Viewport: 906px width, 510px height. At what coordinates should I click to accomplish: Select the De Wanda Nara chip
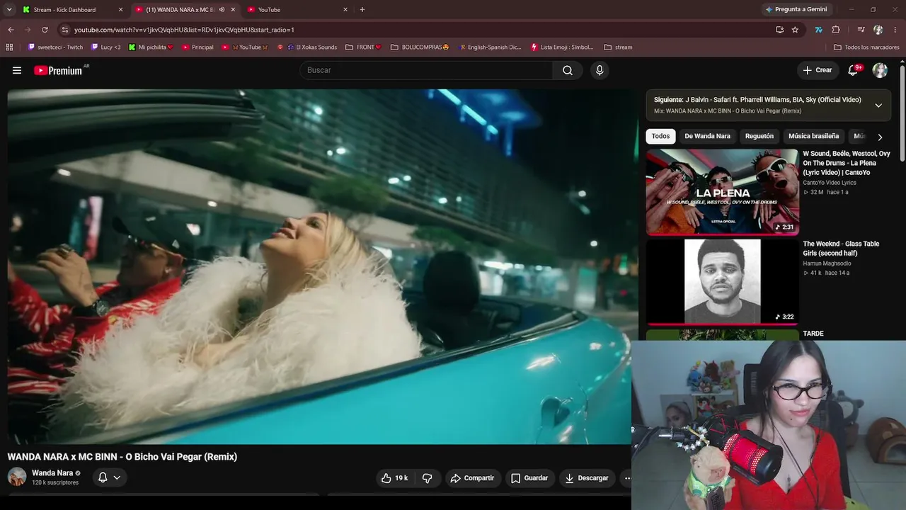click(x=707, y=136)
